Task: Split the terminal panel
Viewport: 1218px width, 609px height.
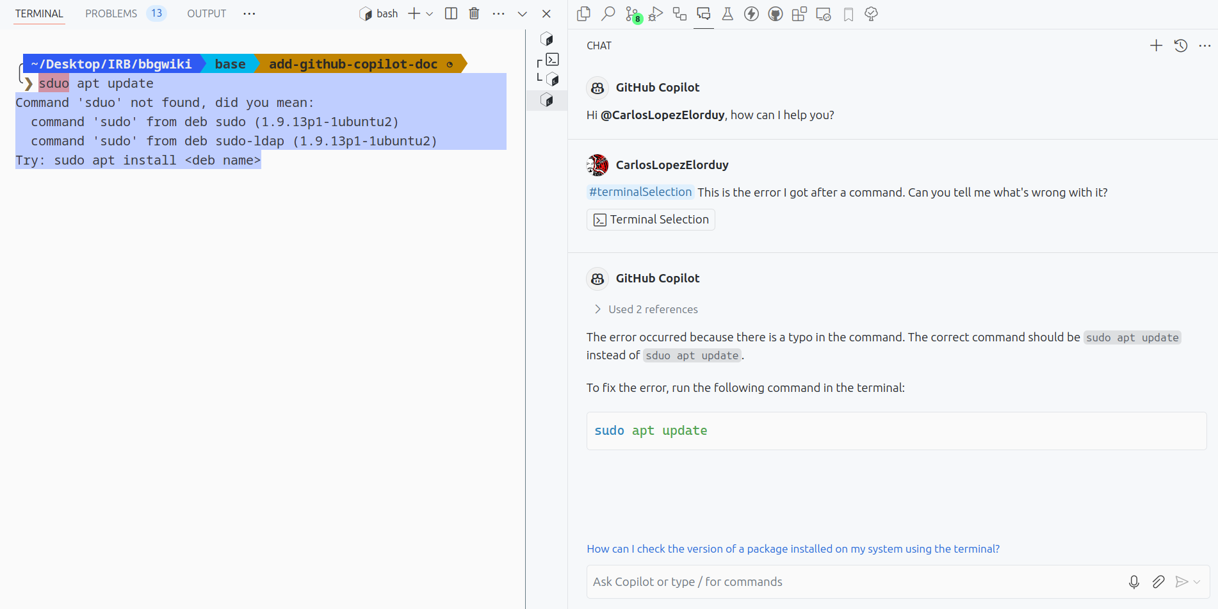Action: [451, 13]
